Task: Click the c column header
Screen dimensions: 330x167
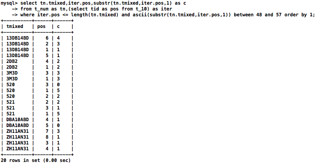Action: coord(58,27)
